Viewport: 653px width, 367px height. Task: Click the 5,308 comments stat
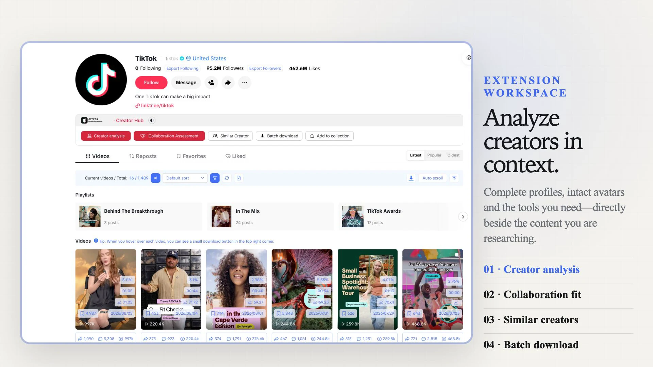coord(106,339)
